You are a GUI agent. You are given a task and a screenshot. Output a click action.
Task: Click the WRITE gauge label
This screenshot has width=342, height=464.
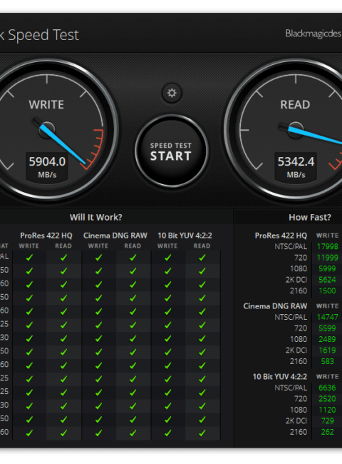tap(46, 105)
